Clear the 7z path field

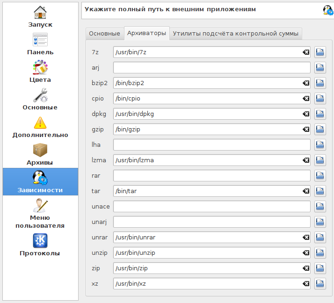(306, 52)
